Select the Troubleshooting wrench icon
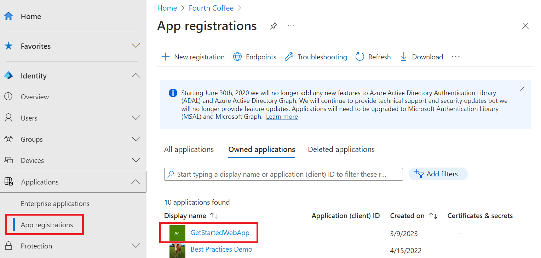The height and width of the screenshot is (258, 541). (289, 57)
